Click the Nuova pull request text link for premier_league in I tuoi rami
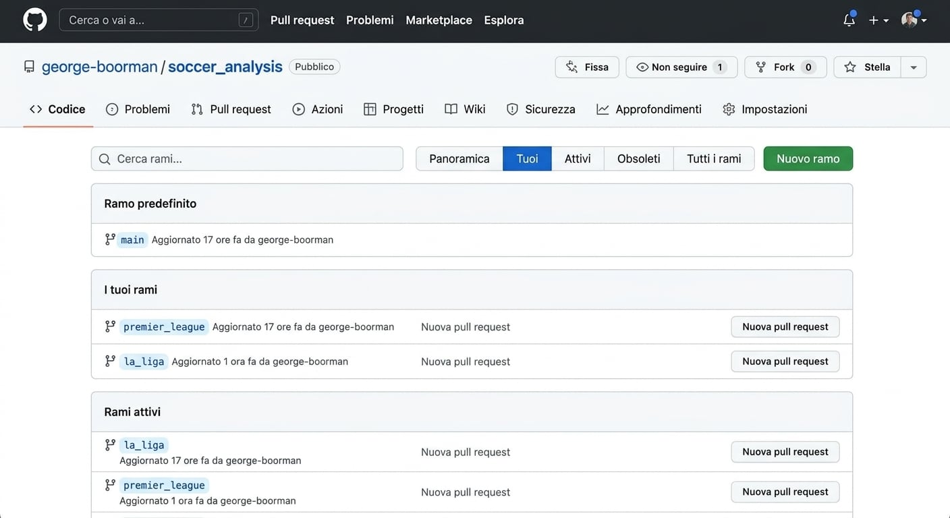The width and height of the screenshot is (950, 518). [x=466, y=327]
